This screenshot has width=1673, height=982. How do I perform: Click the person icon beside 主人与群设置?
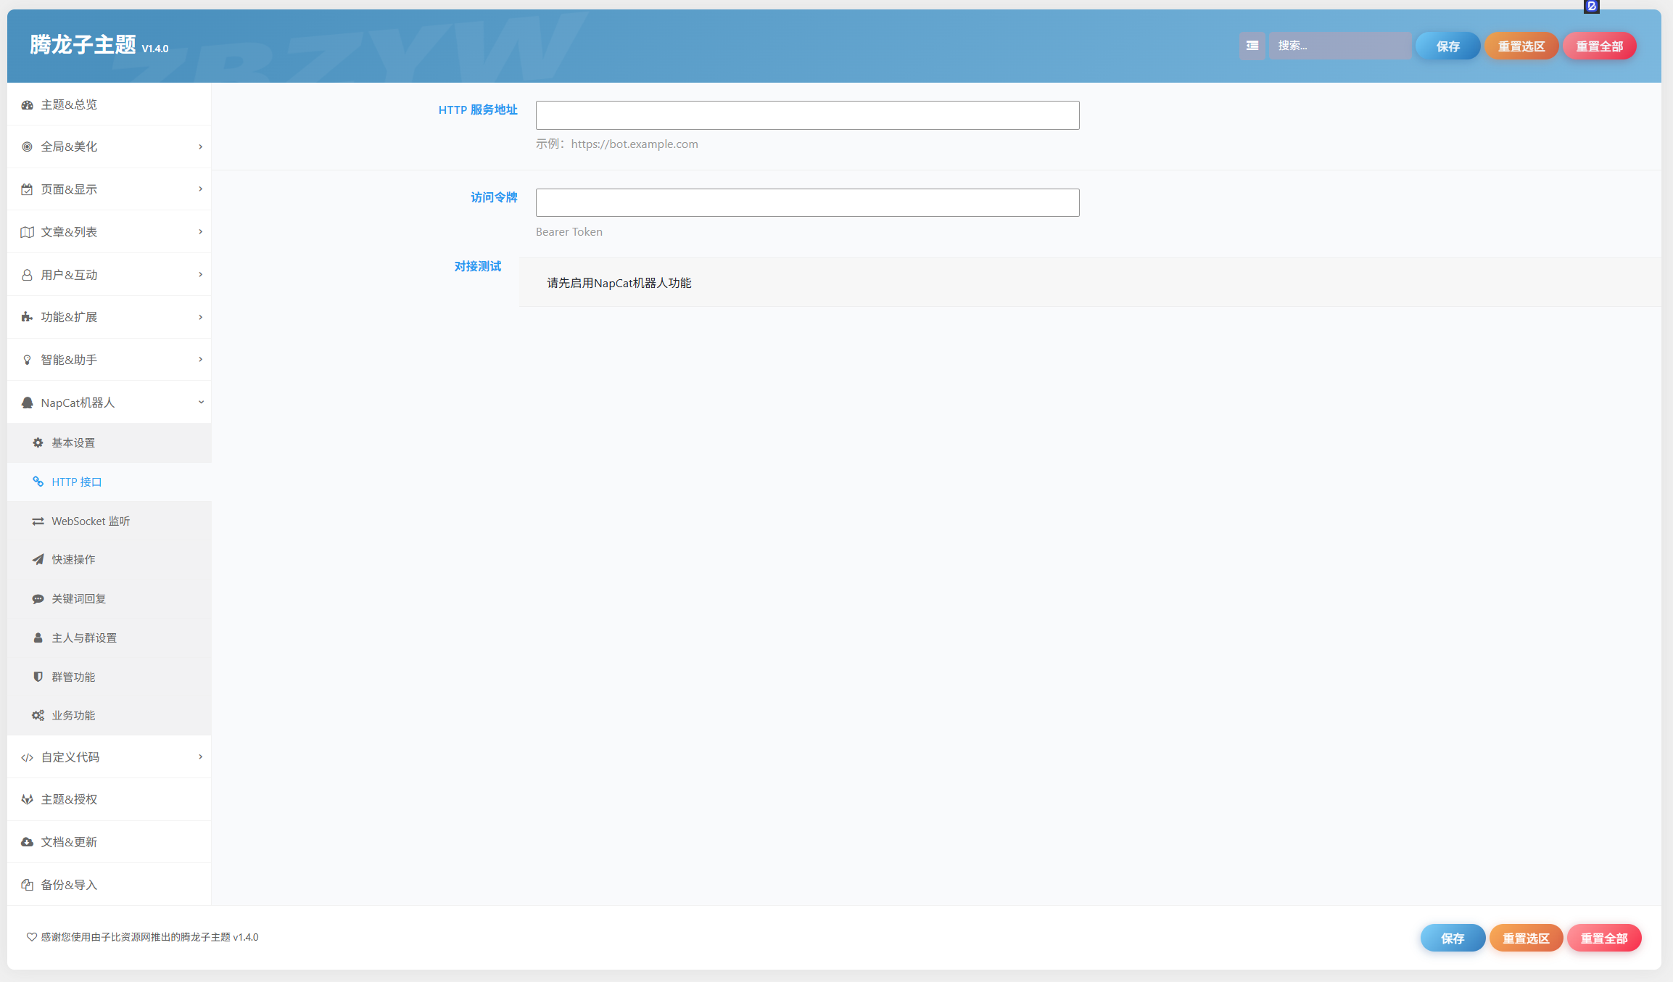pos(38,638)
